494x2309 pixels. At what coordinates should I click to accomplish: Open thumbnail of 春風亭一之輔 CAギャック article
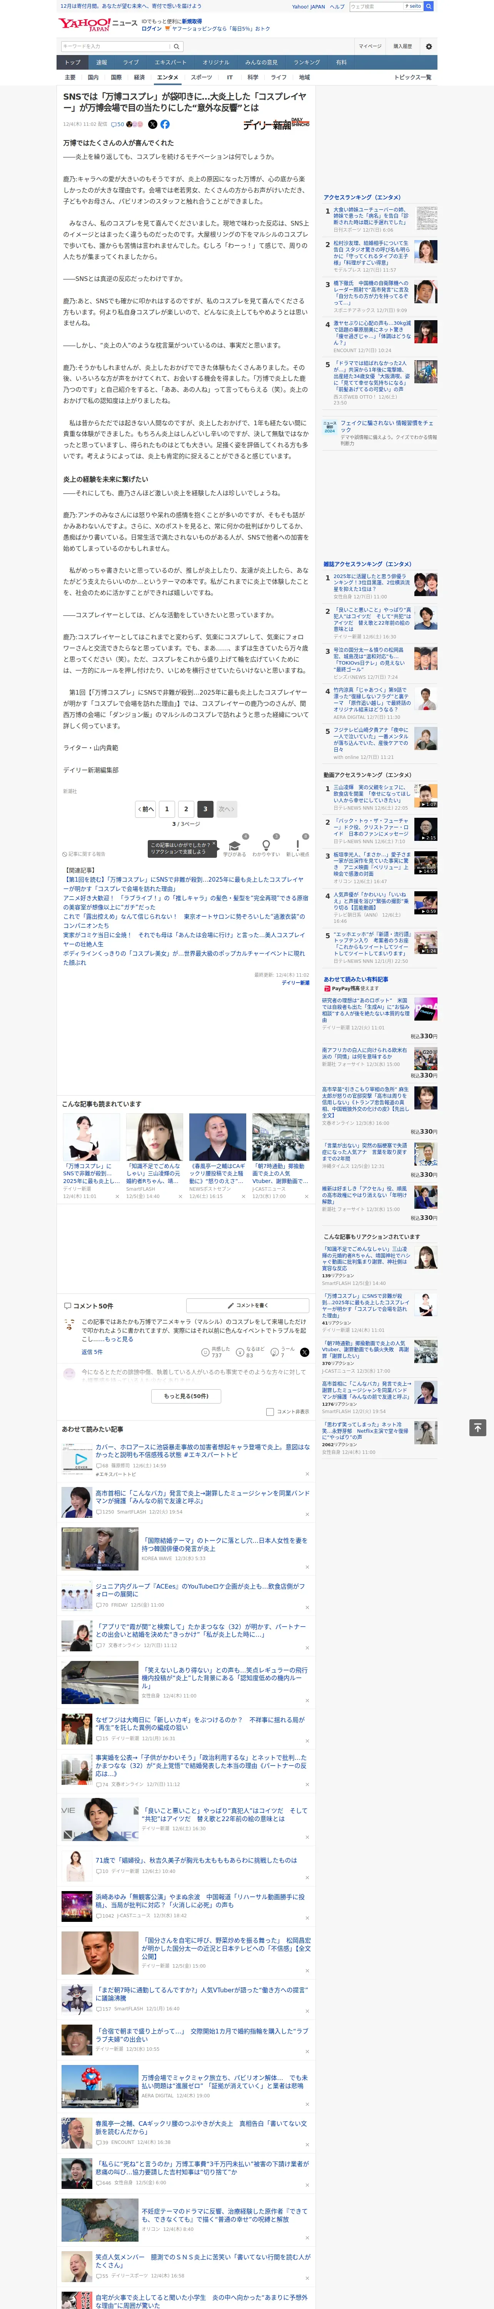(x=218, y=1136)
